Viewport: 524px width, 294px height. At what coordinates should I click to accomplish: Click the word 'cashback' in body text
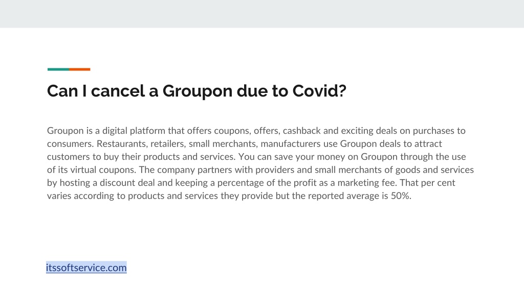tap(302, 131)
